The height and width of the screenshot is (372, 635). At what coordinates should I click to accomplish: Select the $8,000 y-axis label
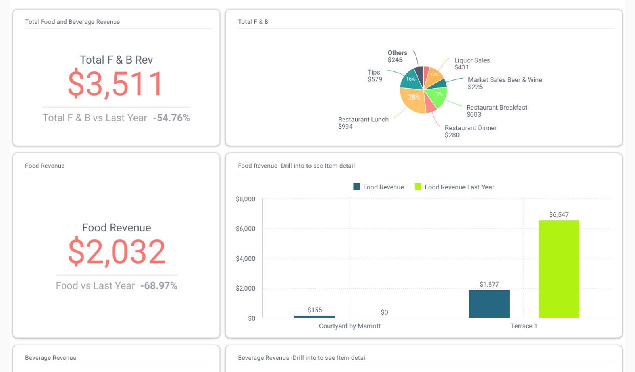245,199
